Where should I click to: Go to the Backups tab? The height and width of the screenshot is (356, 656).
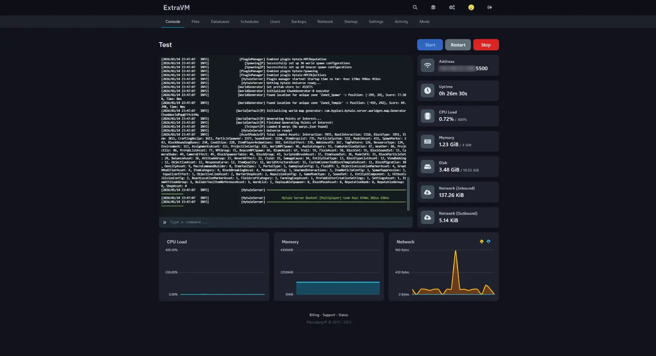(298, 22)
